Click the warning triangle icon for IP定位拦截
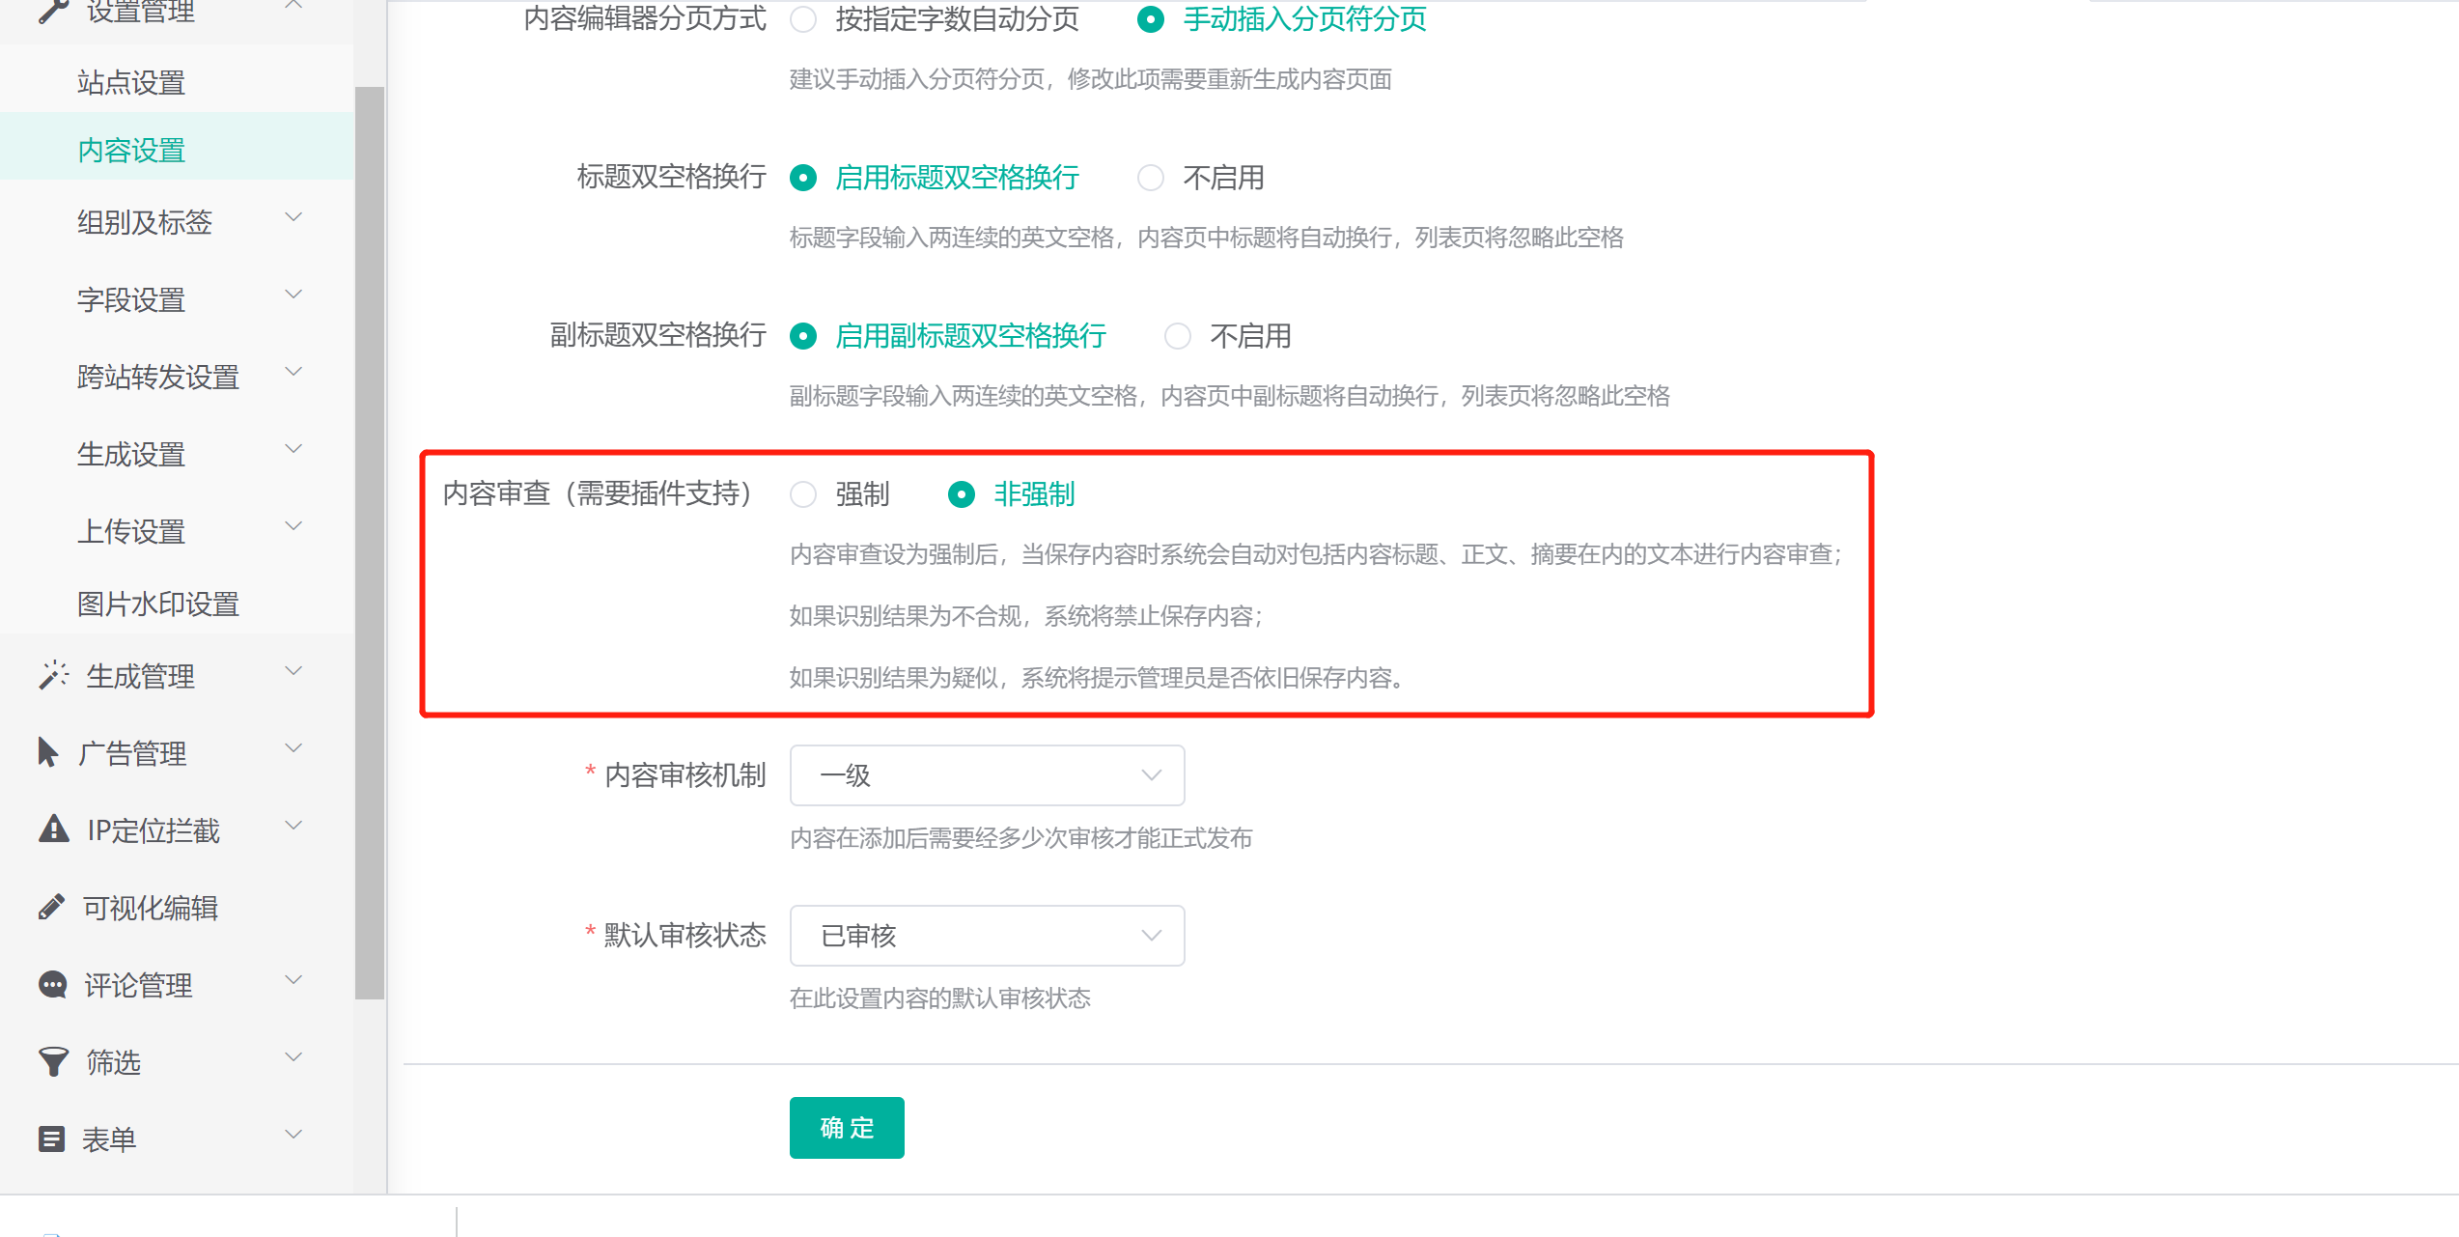This screenshot has height=1237, width=2459. (x=53, y=829)
